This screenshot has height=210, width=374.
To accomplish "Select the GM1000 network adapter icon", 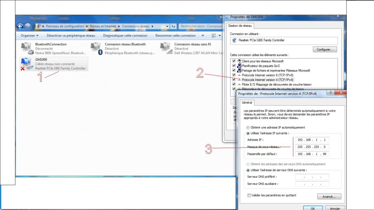I will [27, 64].
